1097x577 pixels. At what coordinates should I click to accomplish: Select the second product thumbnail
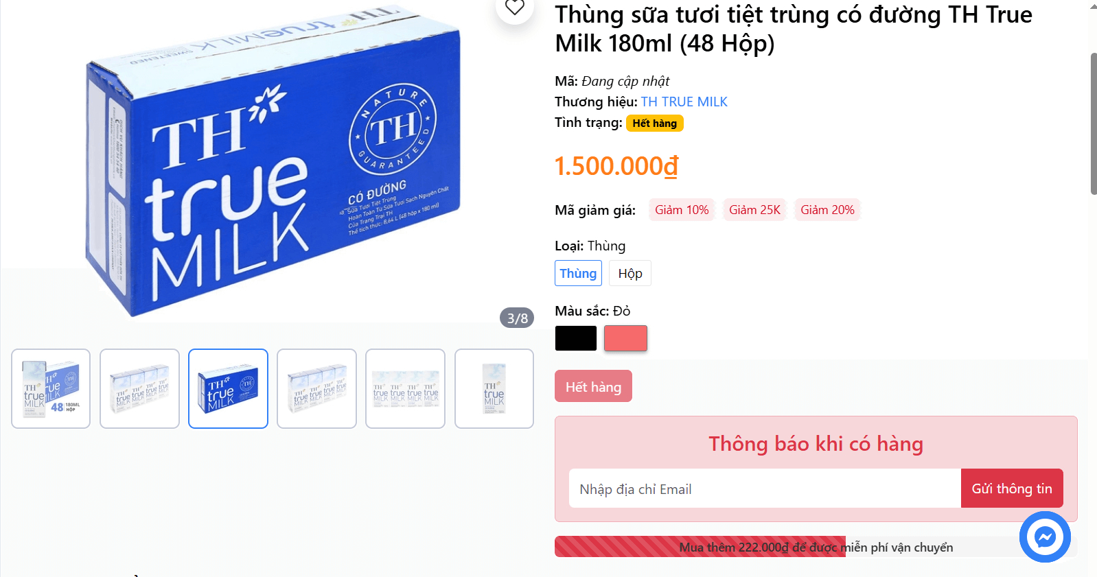click(139, 388)
